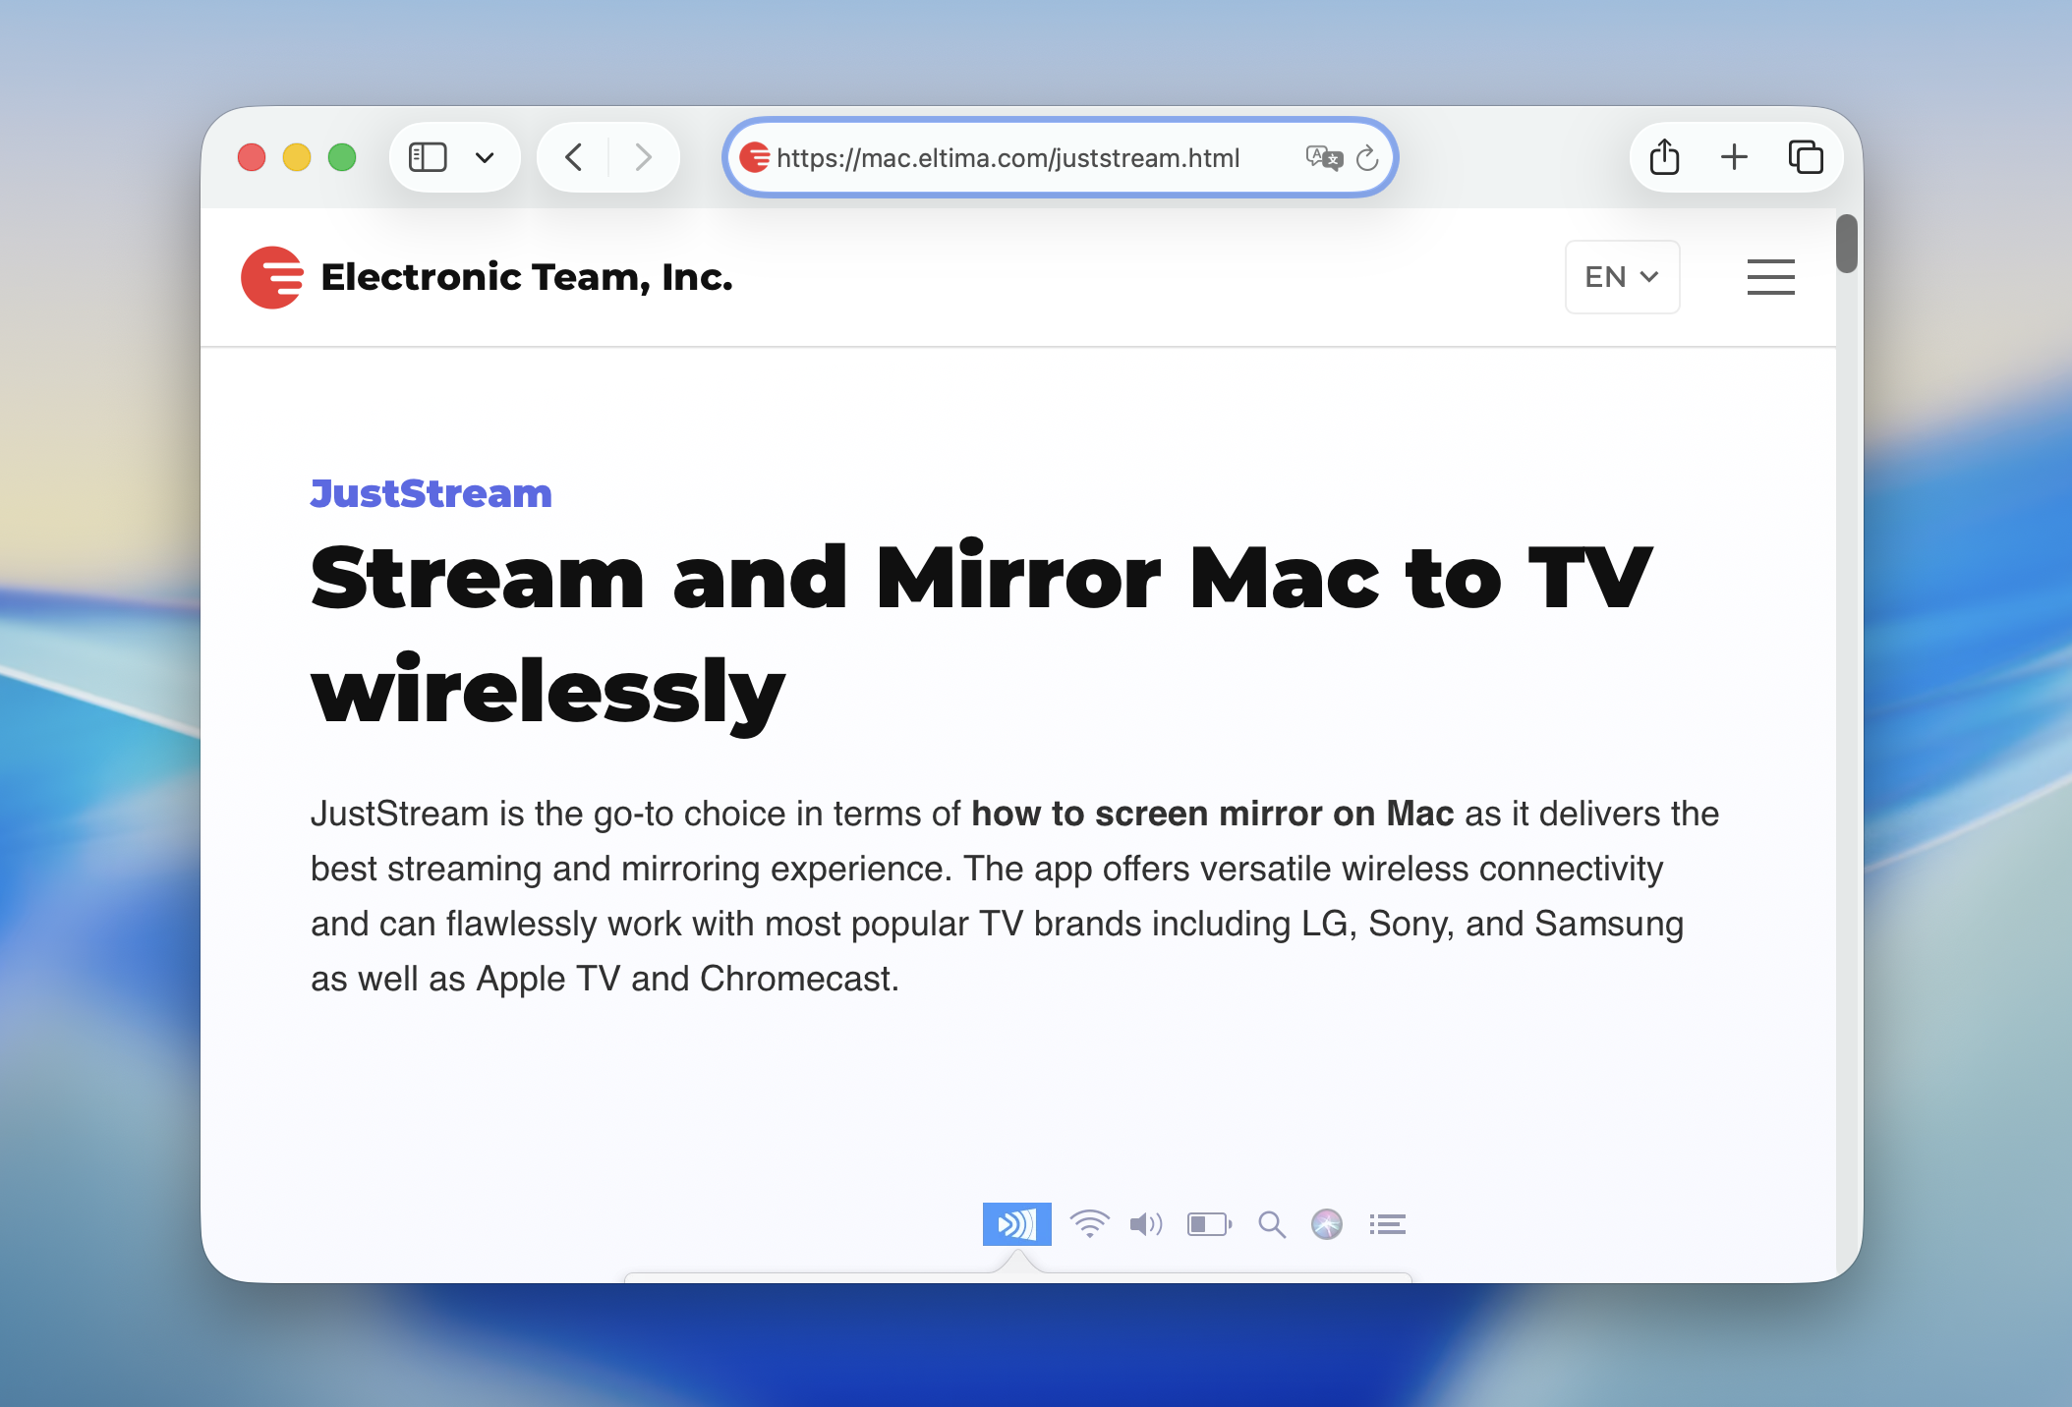Click the JustStream menu bar icon
This screenshot has width=2072, height=1407.
[1016, 1224]
